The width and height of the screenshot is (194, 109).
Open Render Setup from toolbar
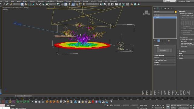point(131,4)
